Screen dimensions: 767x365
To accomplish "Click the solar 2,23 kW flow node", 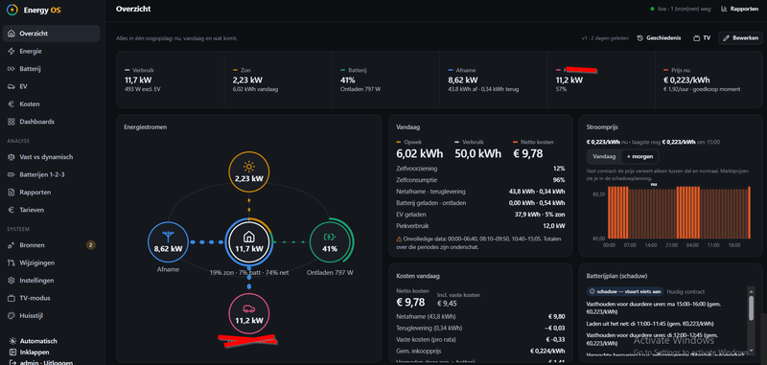I will (x=249, y=172).
